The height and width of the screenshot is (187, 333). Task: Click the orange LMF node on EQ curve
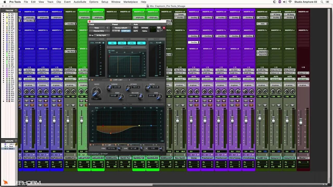[x=111, y=133]
